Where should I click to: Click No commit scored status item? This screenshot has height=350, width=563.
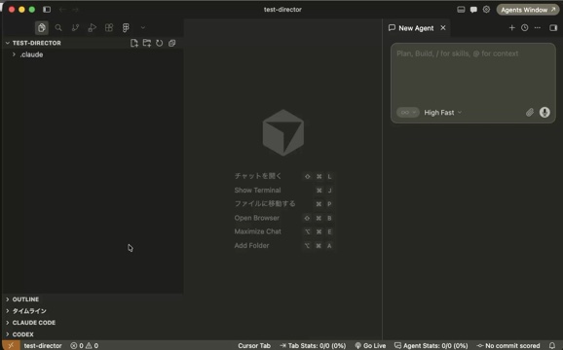tap(508, 346)
